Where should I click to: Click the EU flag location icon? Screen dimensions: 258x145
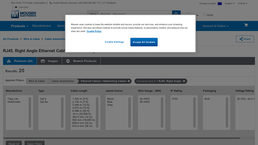point(220,4)
